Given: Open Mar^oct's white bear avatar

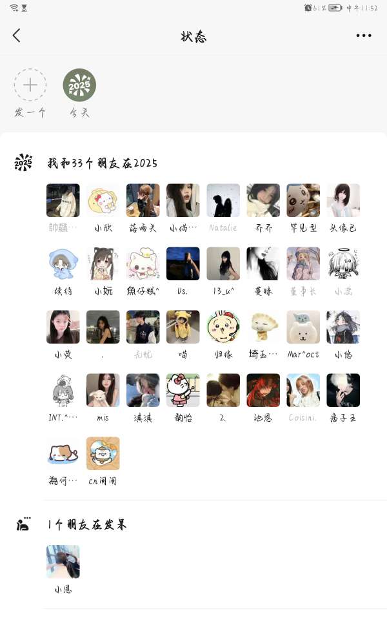Looking at the screenshot, I should [x=303, y=327].
